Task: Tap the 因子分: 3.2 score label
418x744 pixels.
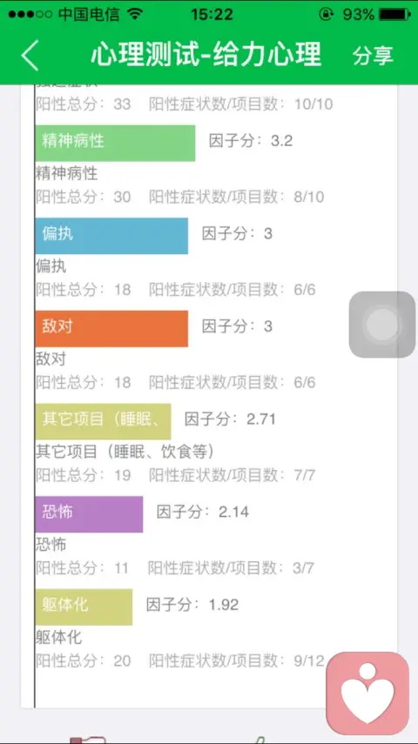Action: click(x=251, y=141)
